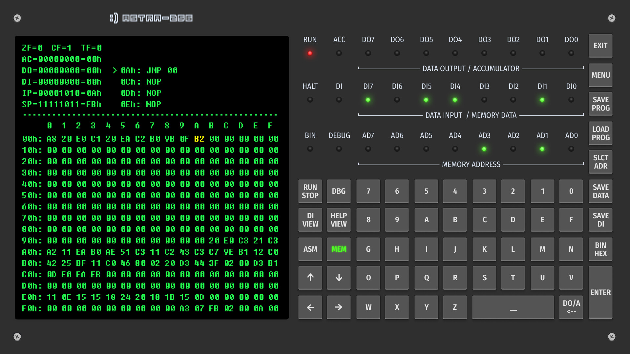Select highlighted memory byte B2
The height and width of the screenshot is (354, 630).
click(199, 139)
